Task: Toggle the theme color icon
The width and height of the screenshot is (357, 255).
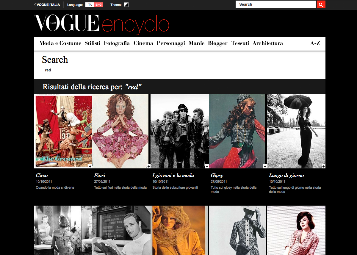Action: [126, 5]
